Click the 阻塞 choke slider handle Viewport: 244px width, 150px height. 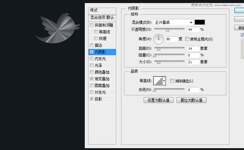[155, 56]
